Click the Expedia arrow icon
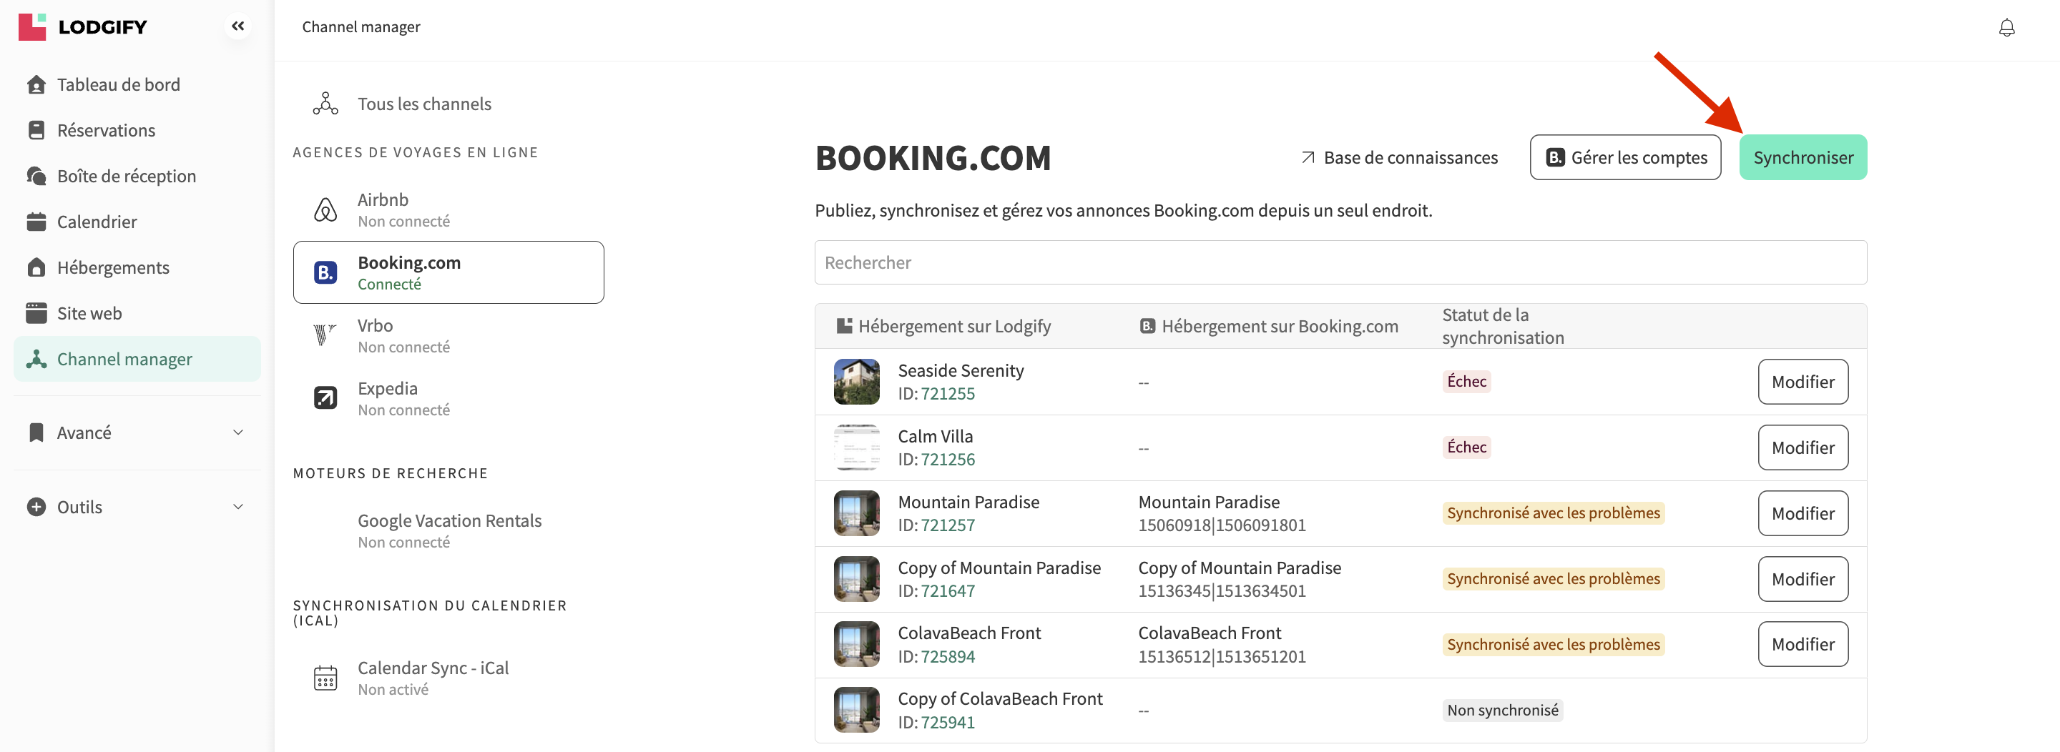2060x752 pixels. coord(325,398)
